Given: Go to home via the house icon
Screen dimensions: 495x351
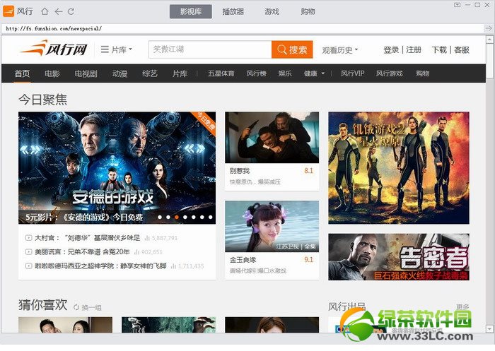Looking at the screenshot, I should coord(45,12).
